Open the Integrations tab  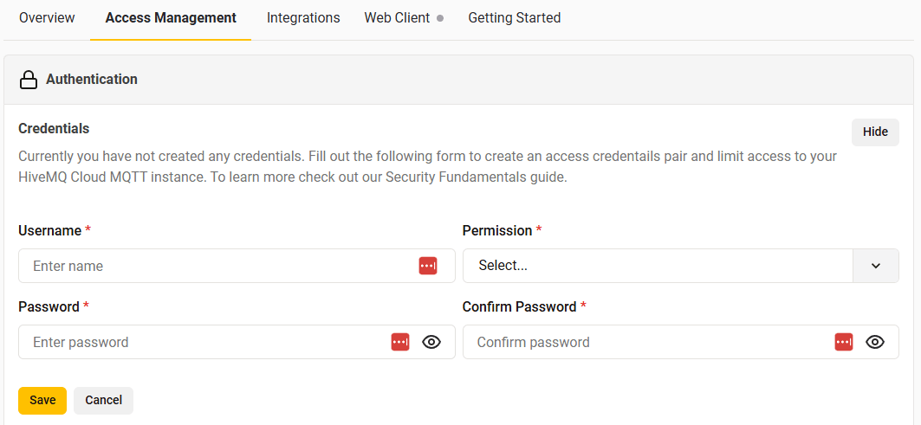[x=303, y=17]
